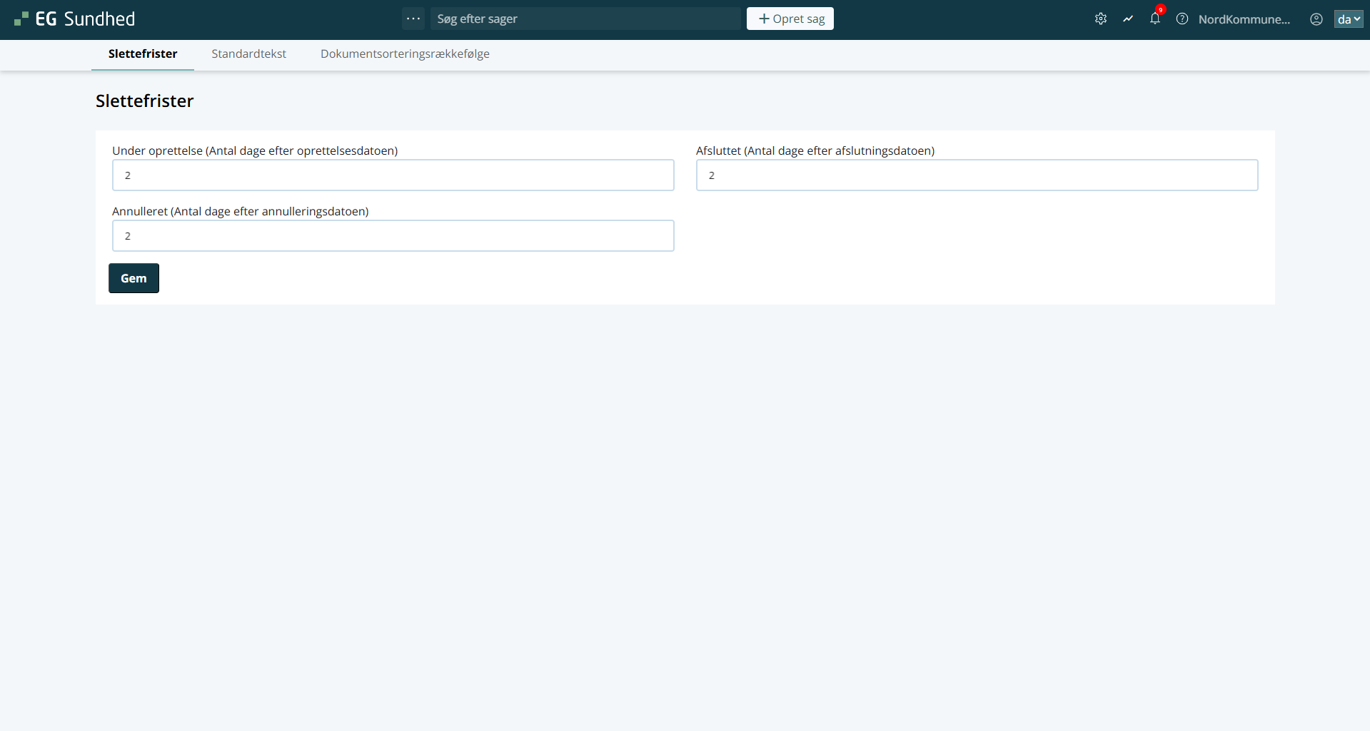Open the three-dots menu beside search
The width and height of the screenshot is (1370, 731).
tap(413, 19)
